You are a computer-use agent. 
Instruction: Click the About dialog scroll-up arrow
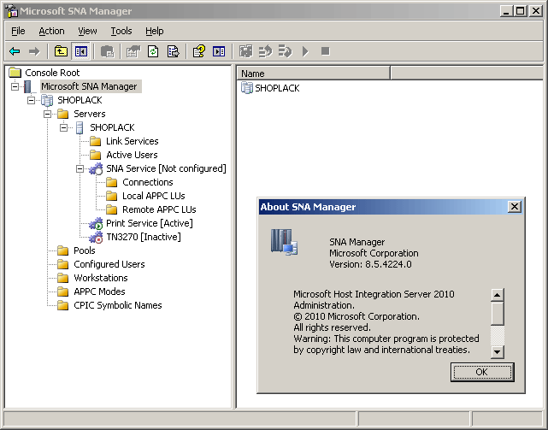498,295
